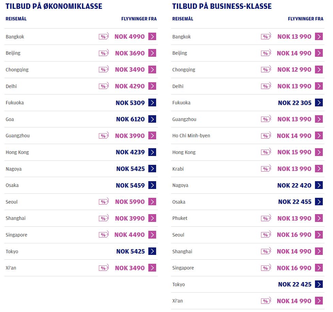Image resolution: width=333 pixels, height=312 pixels.
Task: Click the discount tag icon for business Krabi
Action: [x=266, y=169]
